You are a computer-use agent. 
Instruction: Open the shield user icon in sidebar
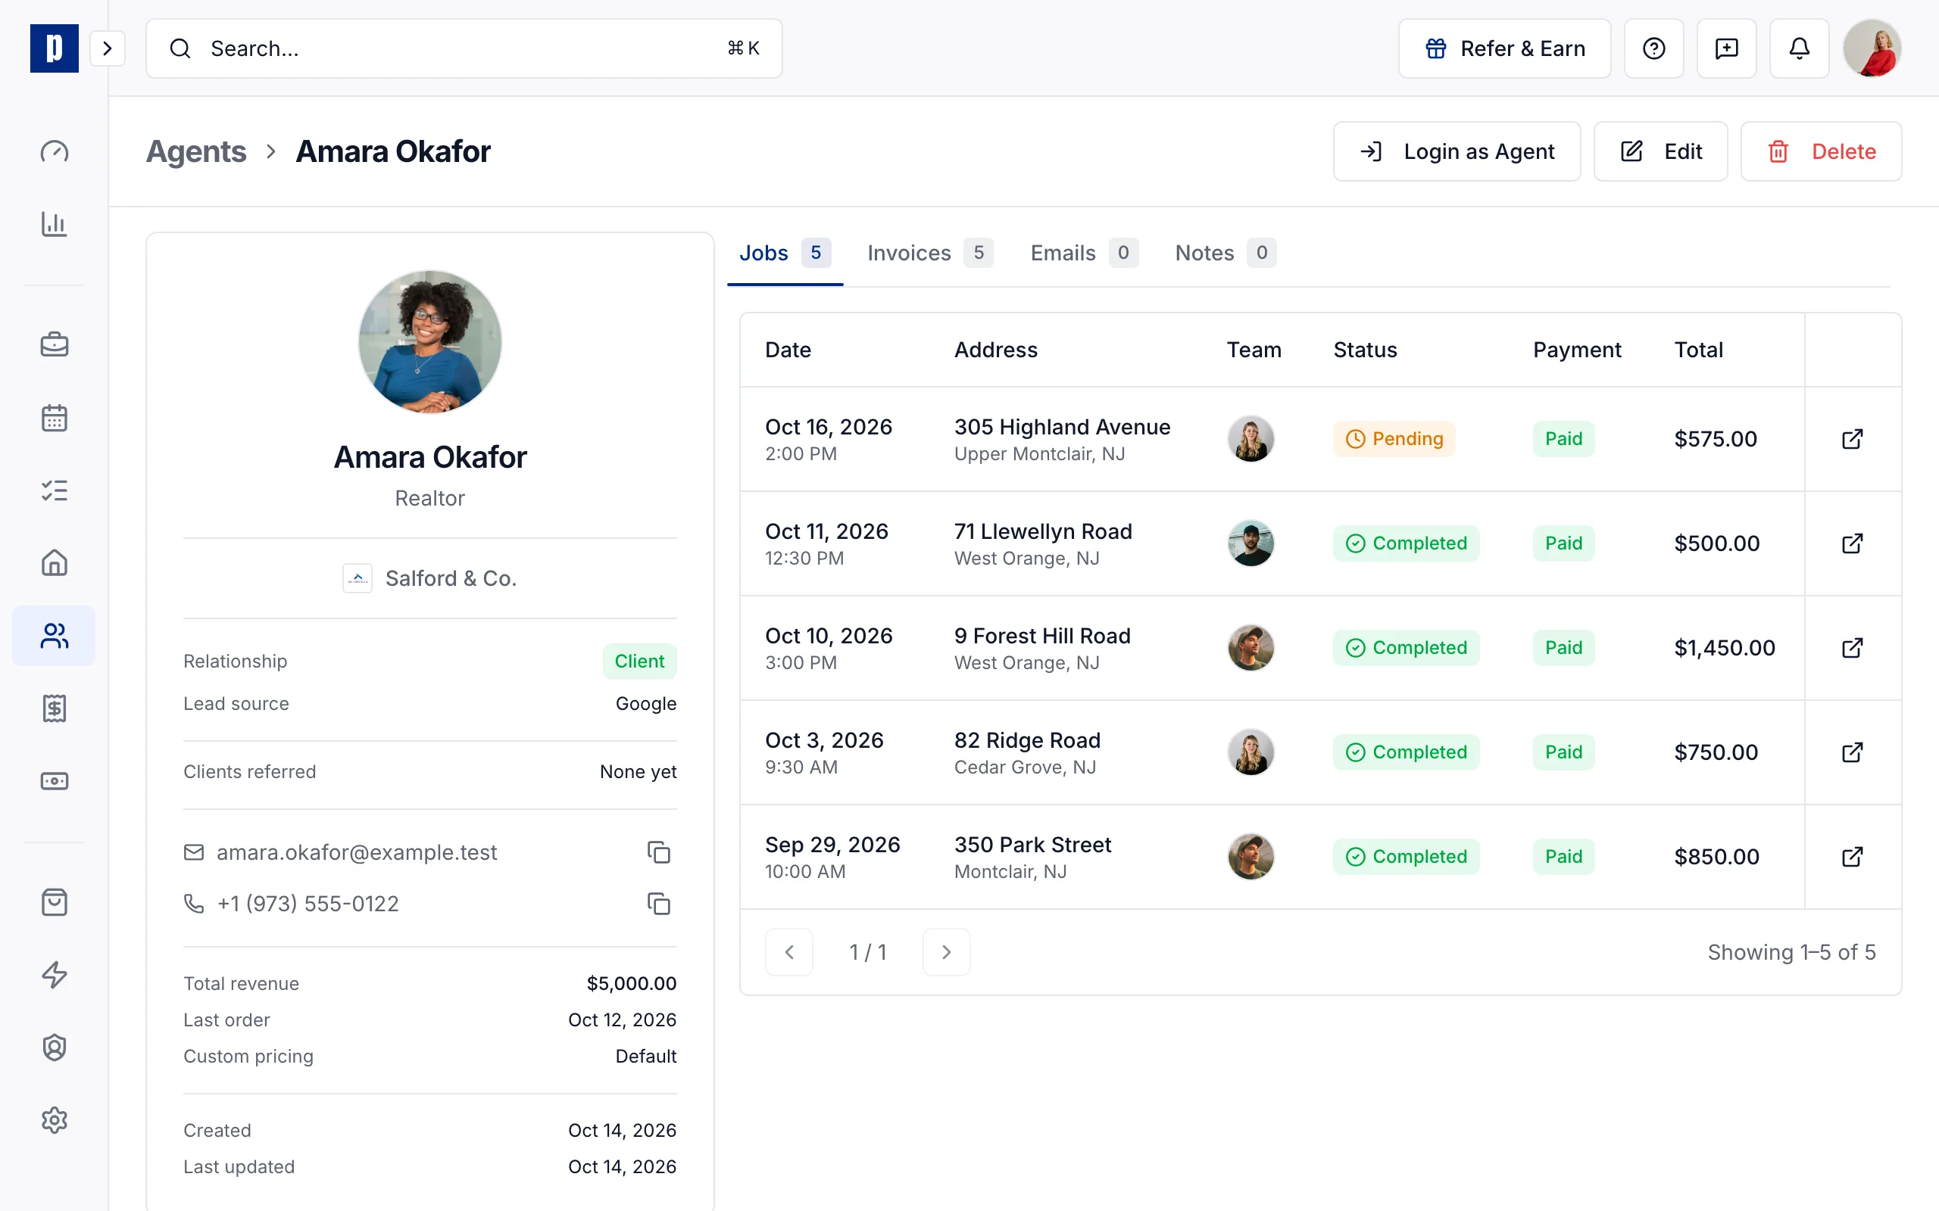point(54,1048)
